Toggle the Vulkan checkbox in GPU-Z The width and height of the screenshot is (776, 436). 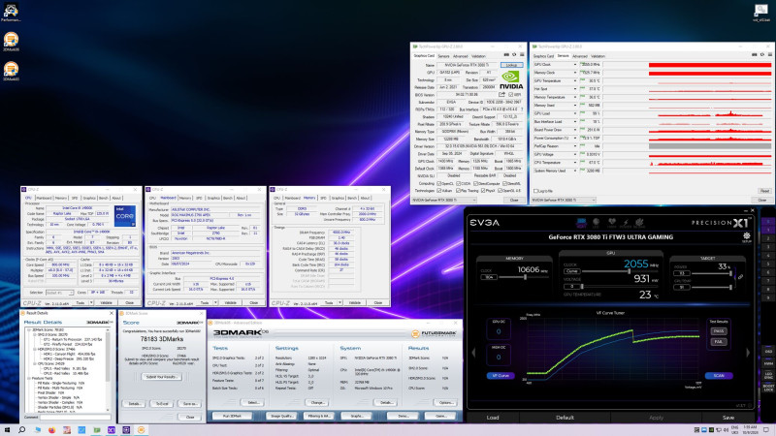[439, 190]
